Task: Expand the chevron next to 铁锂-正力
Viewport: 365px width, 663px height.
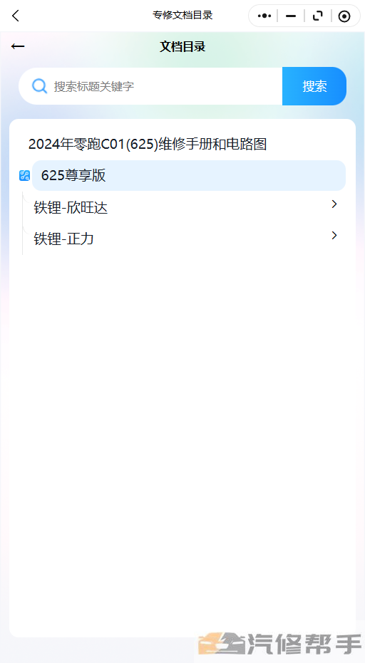Action: (x=334, y=236)
